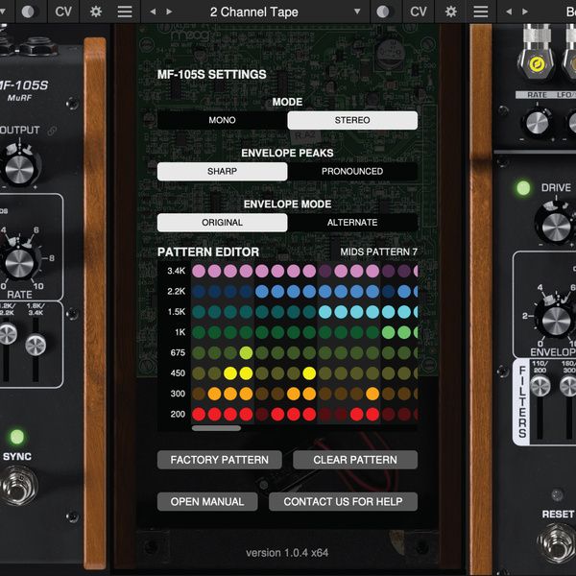
Task: Click the yellow-ringed jack atop right pedal
Action: point(536,65)
